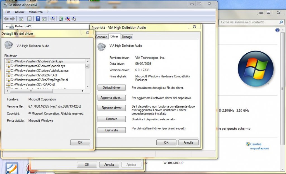Select the viahduaa.sys driver file row
The height and width of the screenshot is (174, 286).
(46, 71)
